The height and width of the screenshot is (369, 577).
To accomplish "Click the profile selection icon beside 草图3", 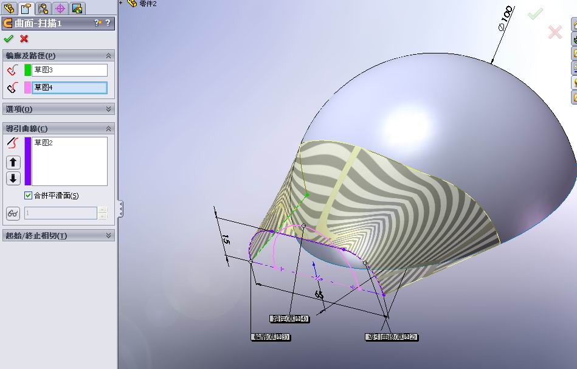I will click(x=13, y=70).
